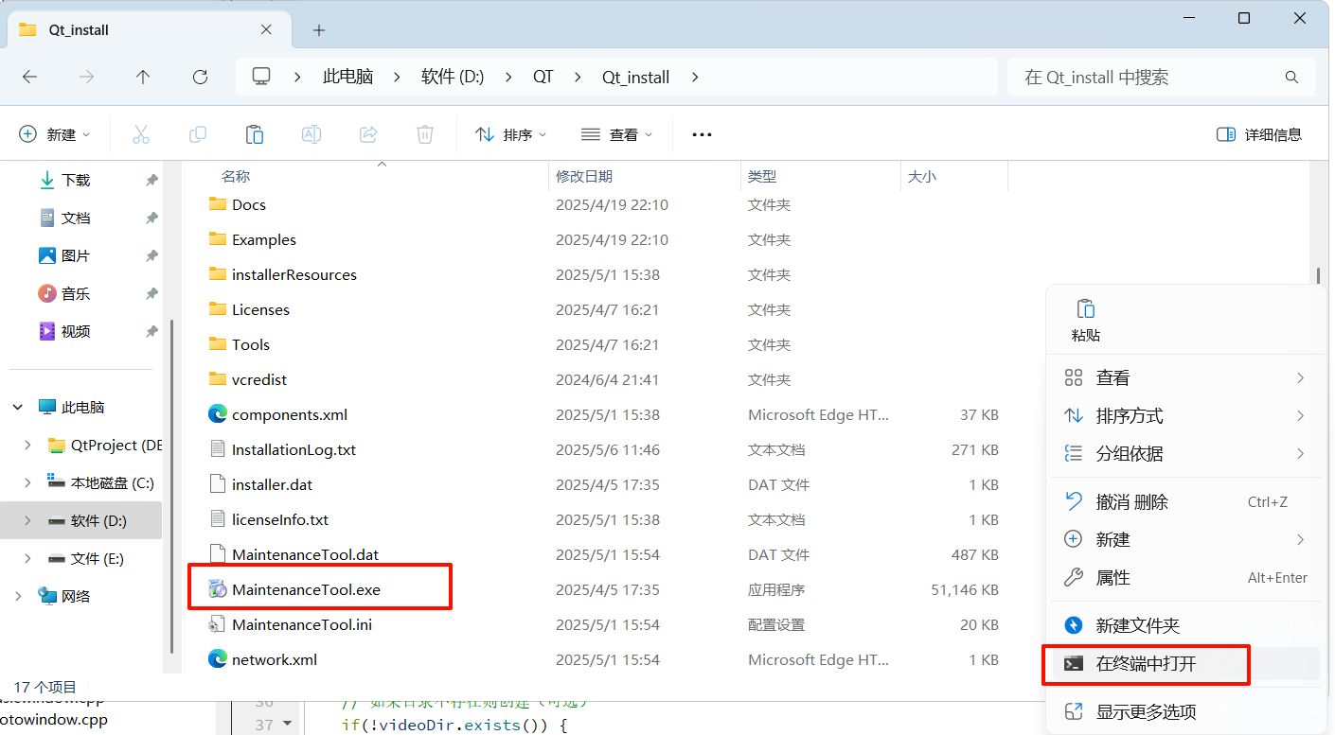
Task: Click the Paste clipboard icon in toolbar
Action: click(x=255, y=134)
